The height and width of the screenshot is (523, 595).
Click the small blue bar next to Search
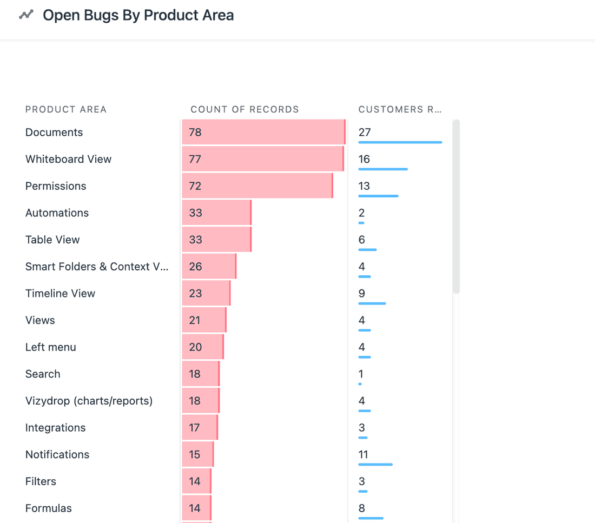tap(360, 384)
